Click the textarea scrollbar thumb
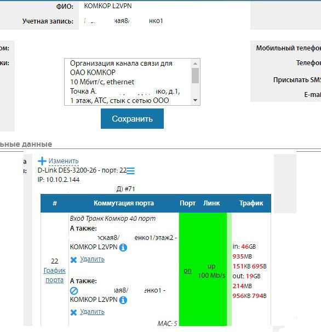The width and height of the screenshot is (321, 332). [x=195, y=76]
